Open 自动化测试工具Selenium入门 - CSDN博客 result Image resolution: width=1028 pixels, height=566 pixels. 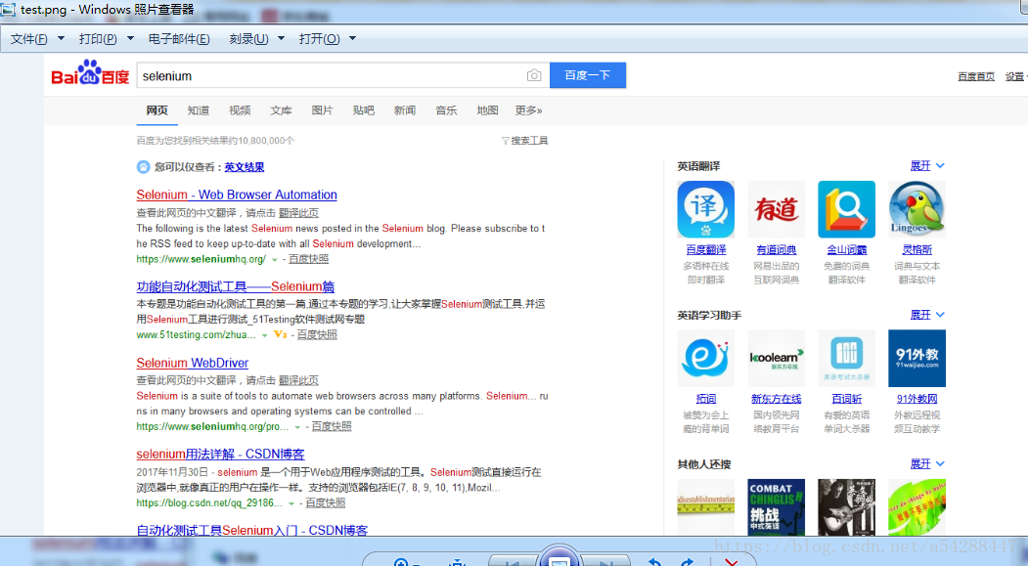(x=251, y=530)
